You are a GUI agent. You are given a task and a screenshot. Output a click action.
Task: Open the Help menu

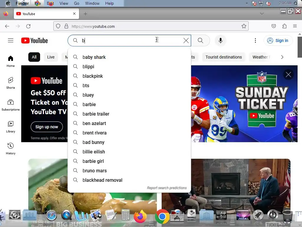[109, 3]
